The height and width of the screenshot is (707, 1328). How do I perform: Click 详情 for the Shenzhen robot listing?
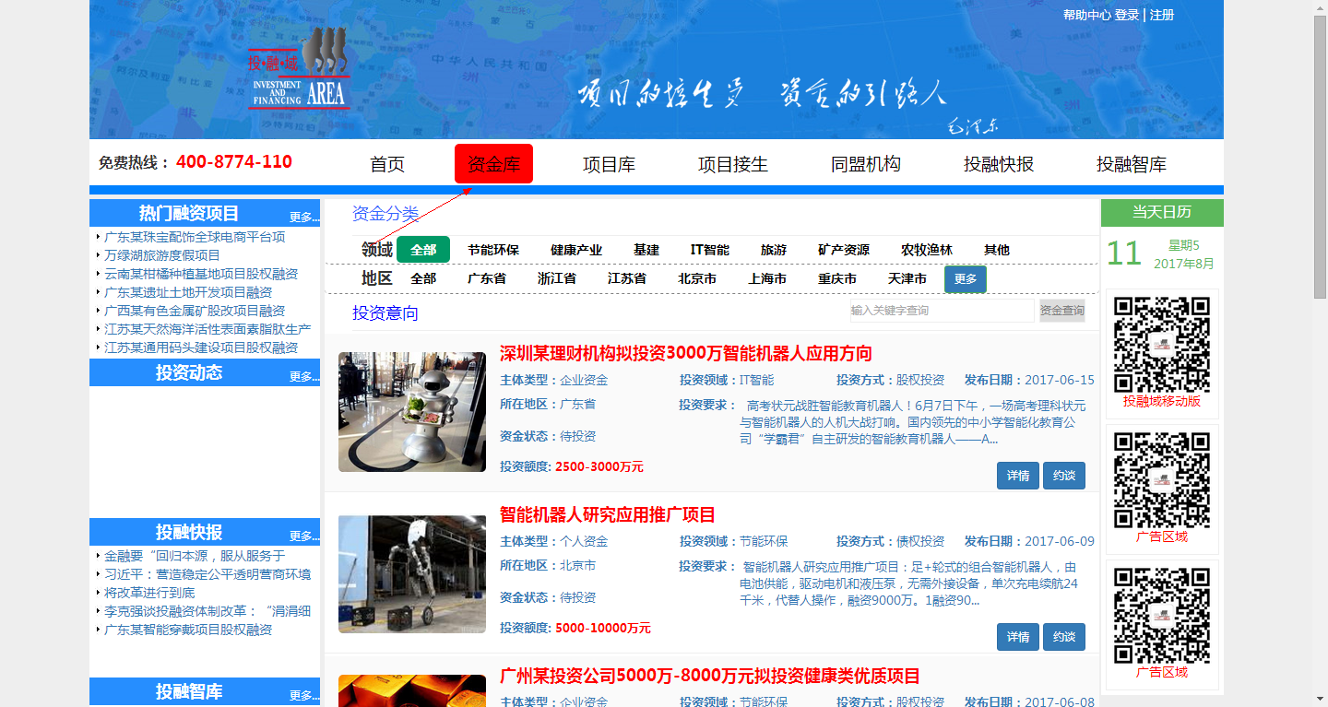[1018, 476]
